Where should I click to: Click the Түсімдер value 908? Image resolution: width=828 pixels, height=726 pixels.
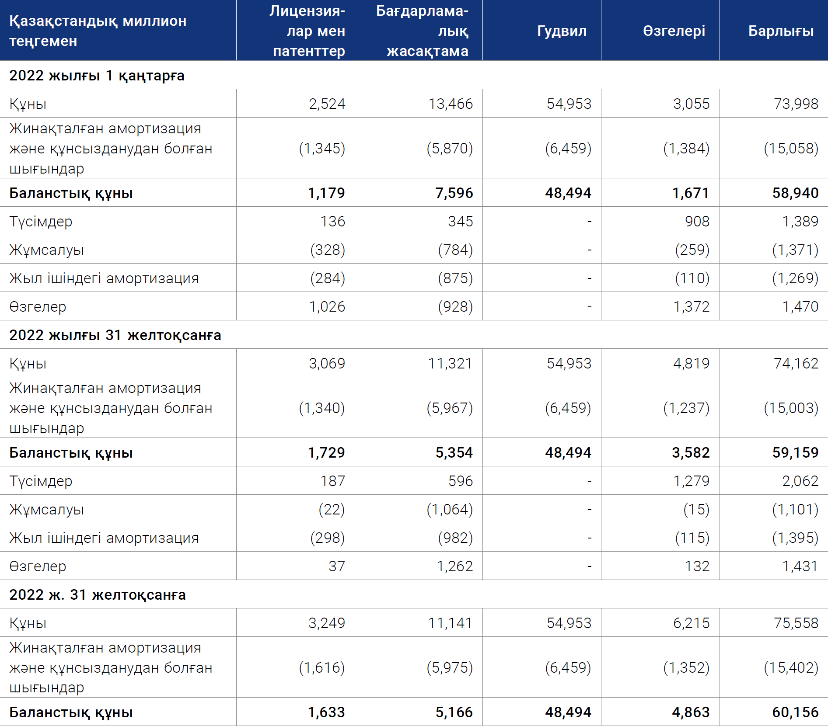(x=697, y=221)
